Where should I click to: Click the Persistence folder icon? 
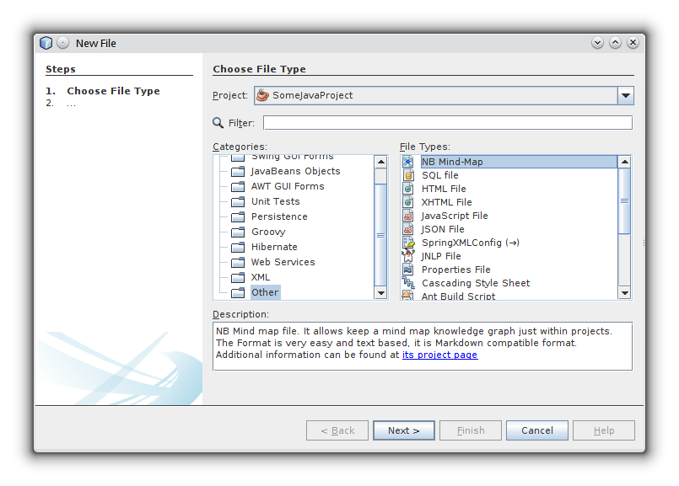tap(238, 217)
